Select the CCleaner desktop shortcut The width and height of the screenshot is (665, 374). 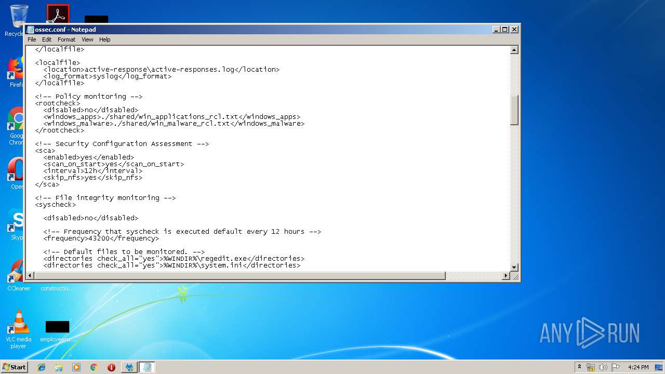(x=18, y=275)
